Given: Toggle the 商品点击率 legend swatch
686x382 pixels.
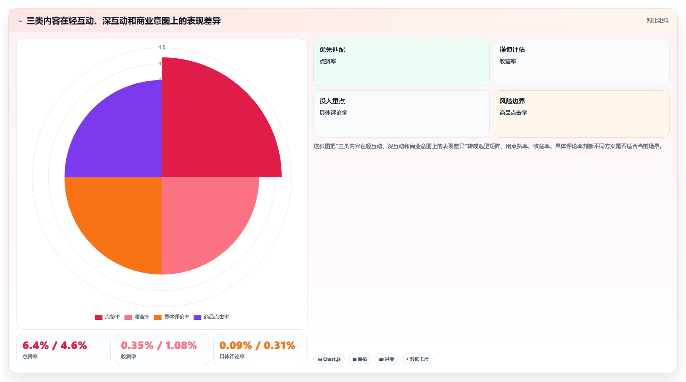Looking at the screenshot, I should click(x=197, y=317).
